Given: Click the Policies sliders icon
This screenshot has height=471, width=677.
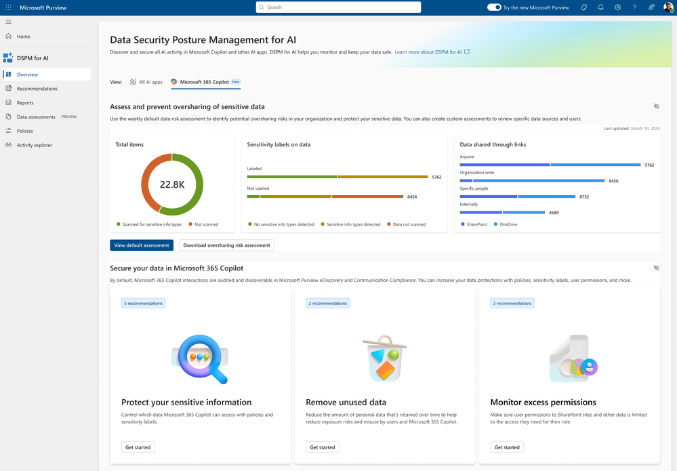Looking at the screenshot, I should pos(8,131).
